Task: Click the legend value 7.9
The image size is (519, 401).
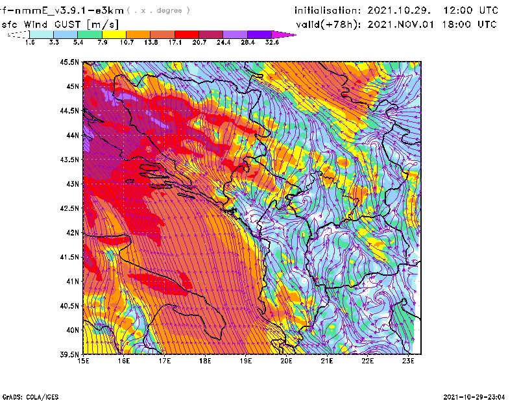Action: coord(103,42)
